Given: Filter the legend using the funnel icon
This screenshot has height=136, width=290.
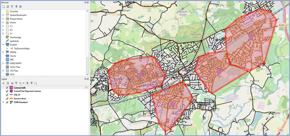Looking at the screenshot, I should pos(16,83).
